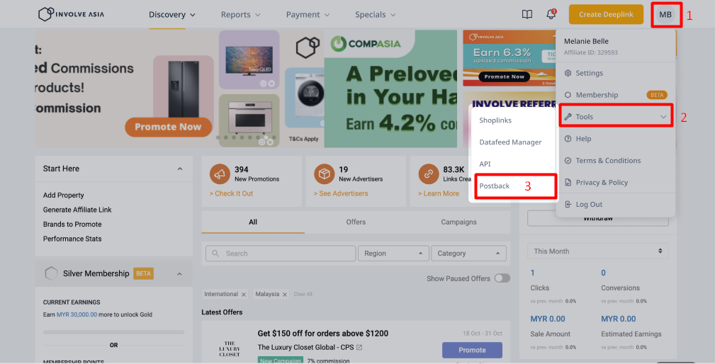The height and width of the screenshot is (364, 715).
Task: Open the Region dropdown
Action: pos(393,254)
